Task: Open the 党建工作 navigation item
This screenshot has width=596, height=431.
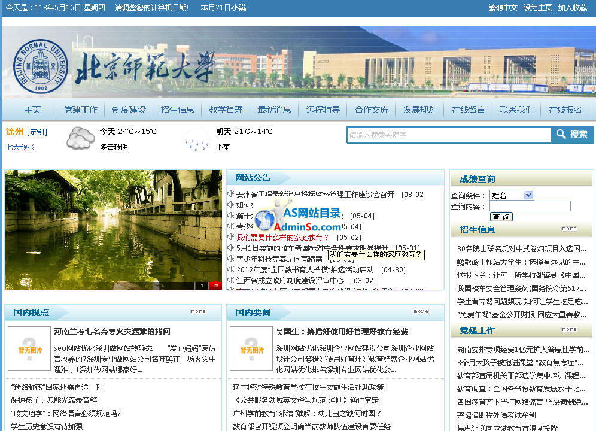Action: (81, 110)
